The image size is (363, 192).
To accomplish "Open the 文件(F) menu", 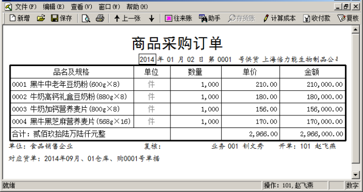I will tap(26, 7).
